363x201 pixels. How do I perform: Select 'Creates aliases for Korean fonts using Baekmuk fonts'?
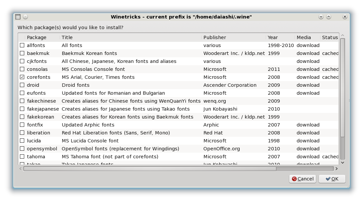[127, 117]
